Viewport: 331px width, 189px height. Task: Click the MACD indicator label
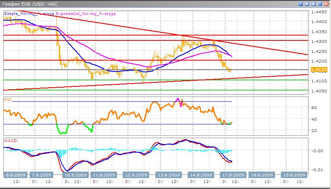[10, 141]
